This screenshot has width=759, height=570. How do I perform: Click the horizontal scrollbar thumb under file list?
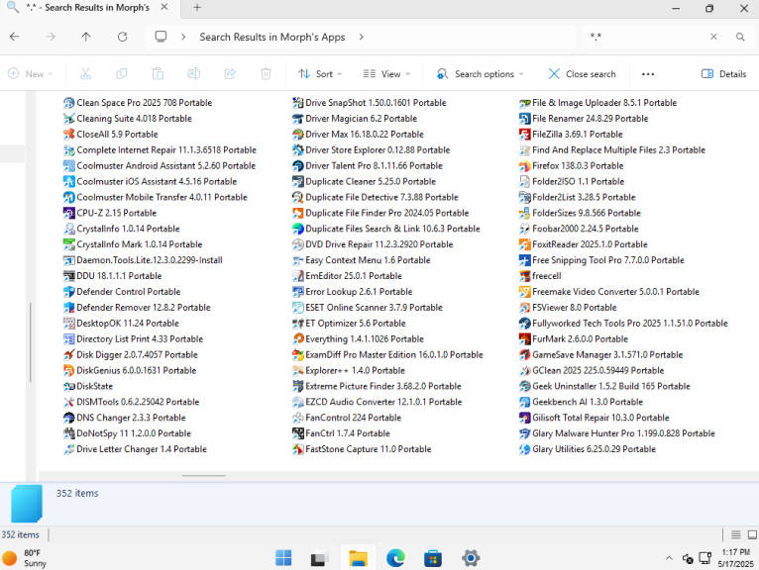click(x=204, y=476)
